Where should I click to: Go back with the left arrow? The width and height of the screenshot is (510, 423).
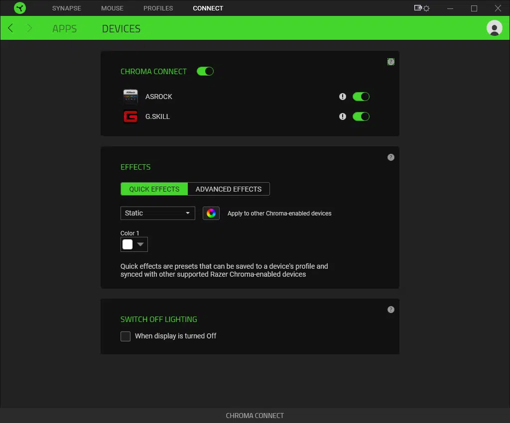pos(10,28)
